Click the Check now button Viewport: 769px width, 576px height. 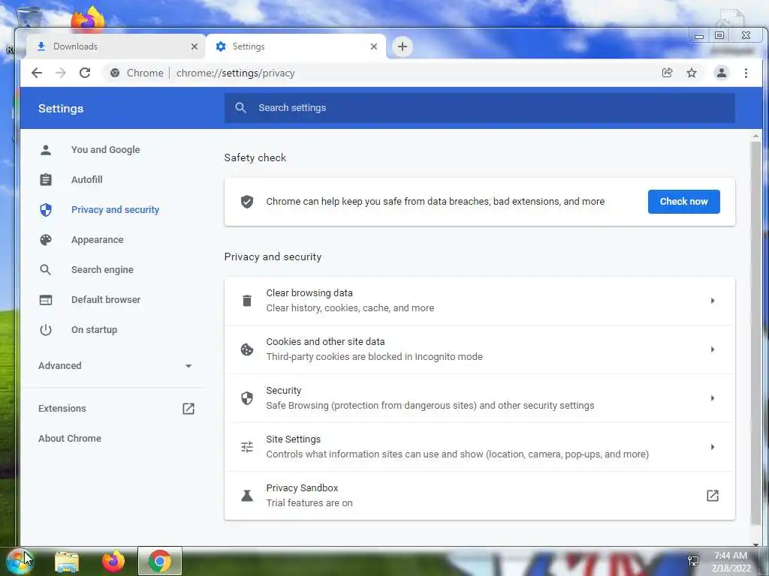click(x=683, y=202)
